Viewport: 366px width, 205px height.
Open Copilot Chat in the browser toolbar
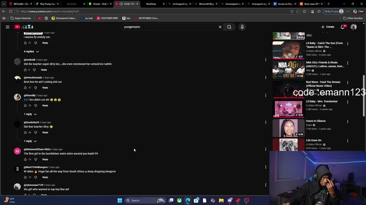[x=358, y=11]
